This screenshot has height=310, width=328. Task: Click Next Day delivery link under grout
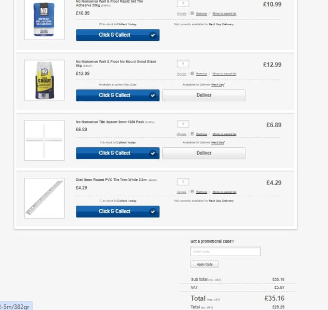tap(218, 85)
